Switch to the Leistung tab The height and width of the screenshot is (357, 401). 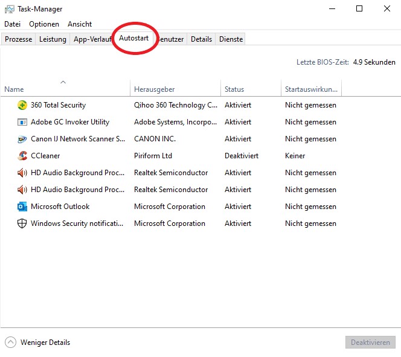pos(53,39)
